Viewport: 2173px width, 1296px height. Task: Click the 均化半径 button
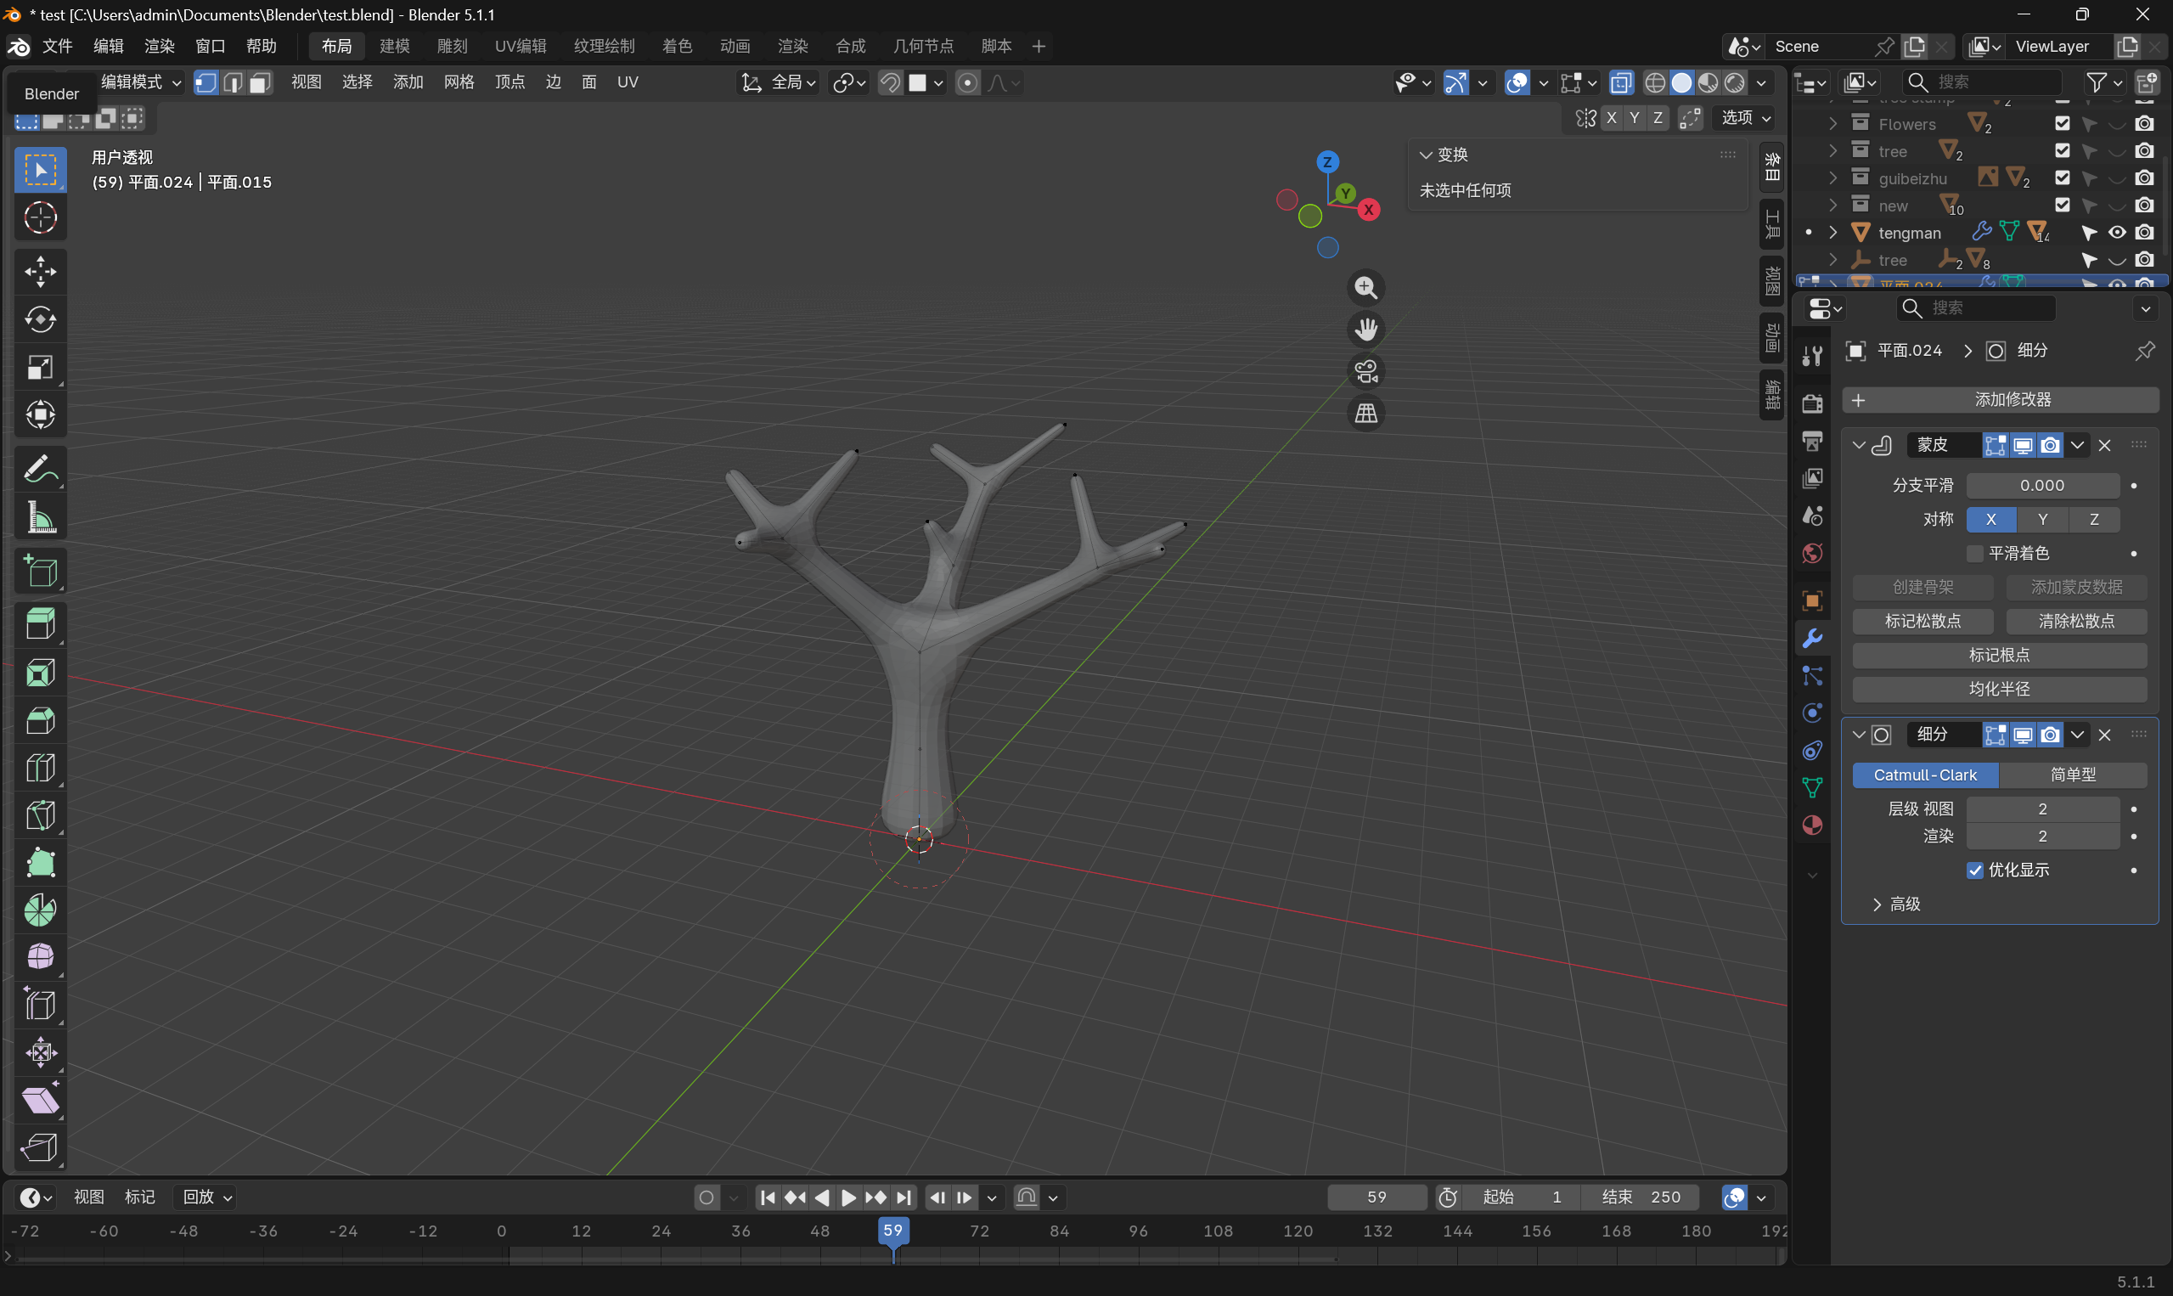pyautogui.click(x=1999, y=689)
